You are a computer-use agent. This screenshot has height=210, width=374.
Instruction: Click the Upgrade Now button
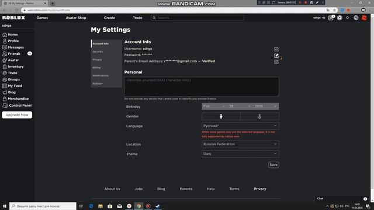tap(17, 115)
